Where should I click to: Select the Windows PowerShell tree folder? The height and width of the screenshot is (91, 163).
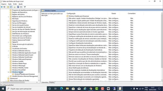[x=19, y=70]
